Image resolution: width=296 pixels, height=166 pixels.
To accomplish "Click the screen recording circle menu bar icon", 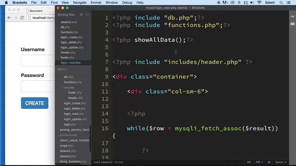I will (x=219, y=2).
